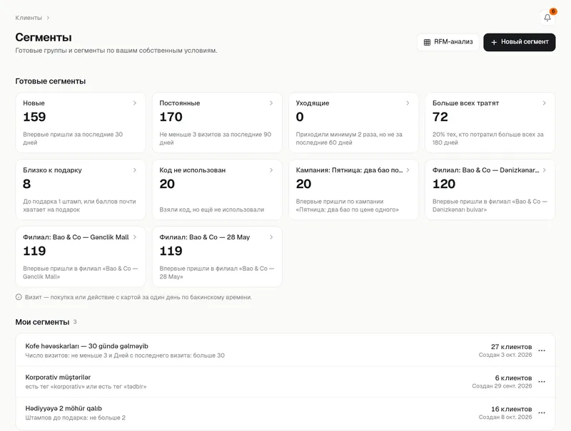Open the Gənclik Mall filial chevron
This screenshot has width=571, height=431.
pyautogui.click(x=135, y=237)
